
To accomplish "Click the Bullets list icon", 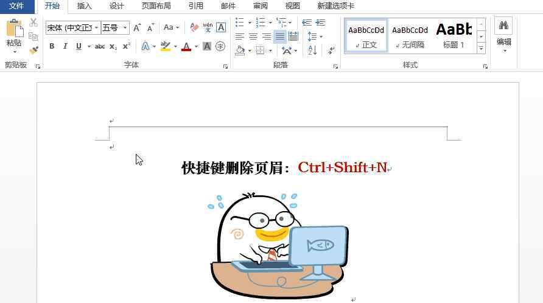I will [x=240, y=23].
